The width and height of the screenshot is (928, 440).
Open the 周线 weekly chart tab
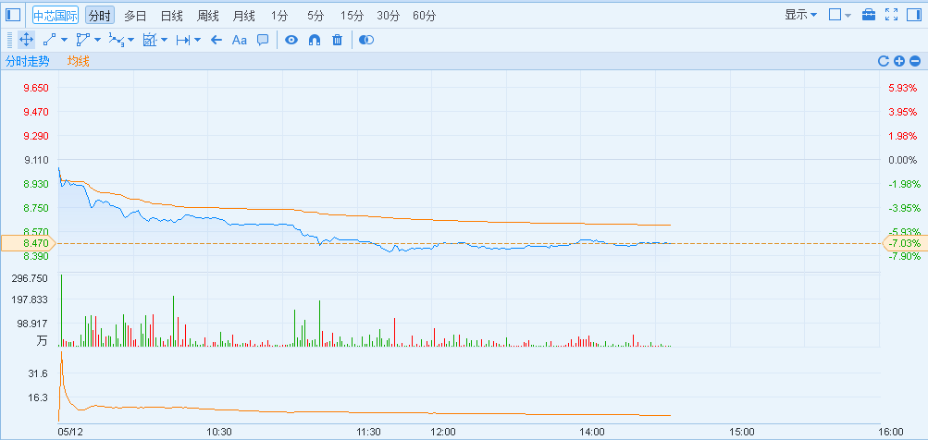[x=208, y=16]
